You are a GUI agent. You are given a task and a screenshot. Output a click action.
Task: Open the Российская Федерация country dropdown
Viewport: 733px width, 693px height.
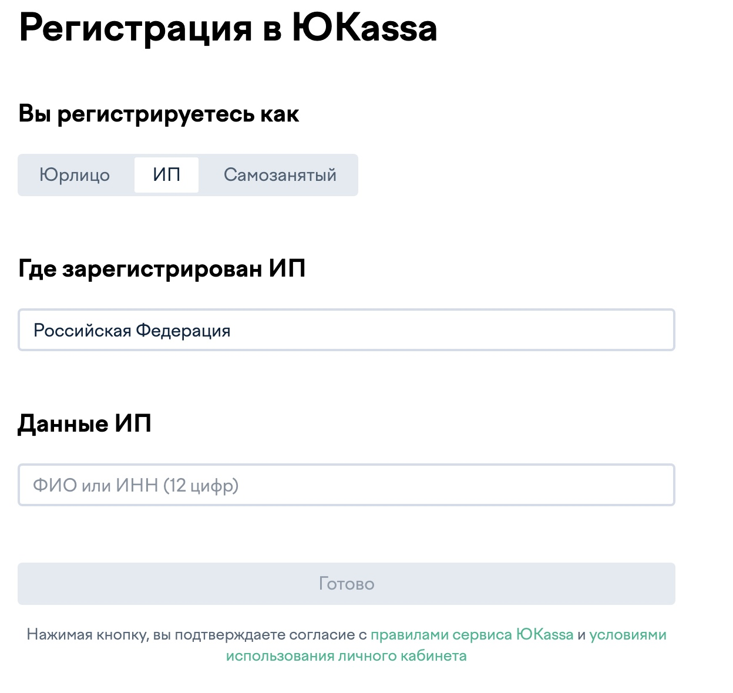coord(347,330)
